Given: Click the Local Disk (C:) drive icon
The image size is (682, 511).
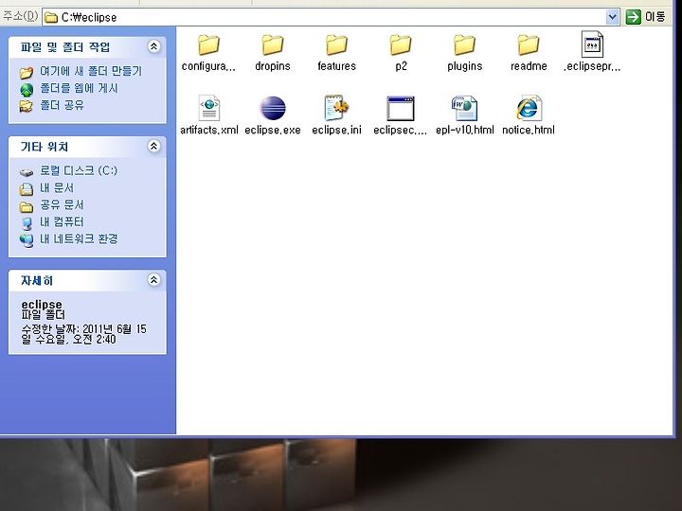Looking at the screenshot, I should [27, 172].
